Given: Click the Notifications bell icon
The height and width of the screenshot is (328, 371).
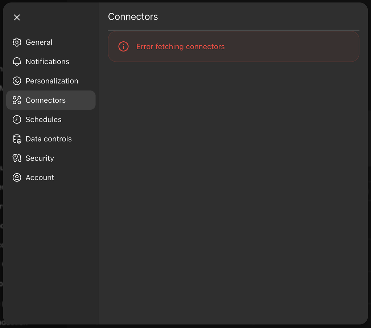Looking at the screenshot, I should (x=17, y=62).
